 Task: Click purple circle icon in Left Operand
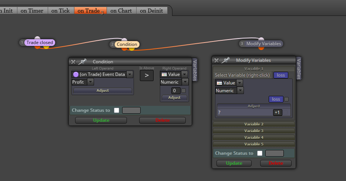point(76,74)
